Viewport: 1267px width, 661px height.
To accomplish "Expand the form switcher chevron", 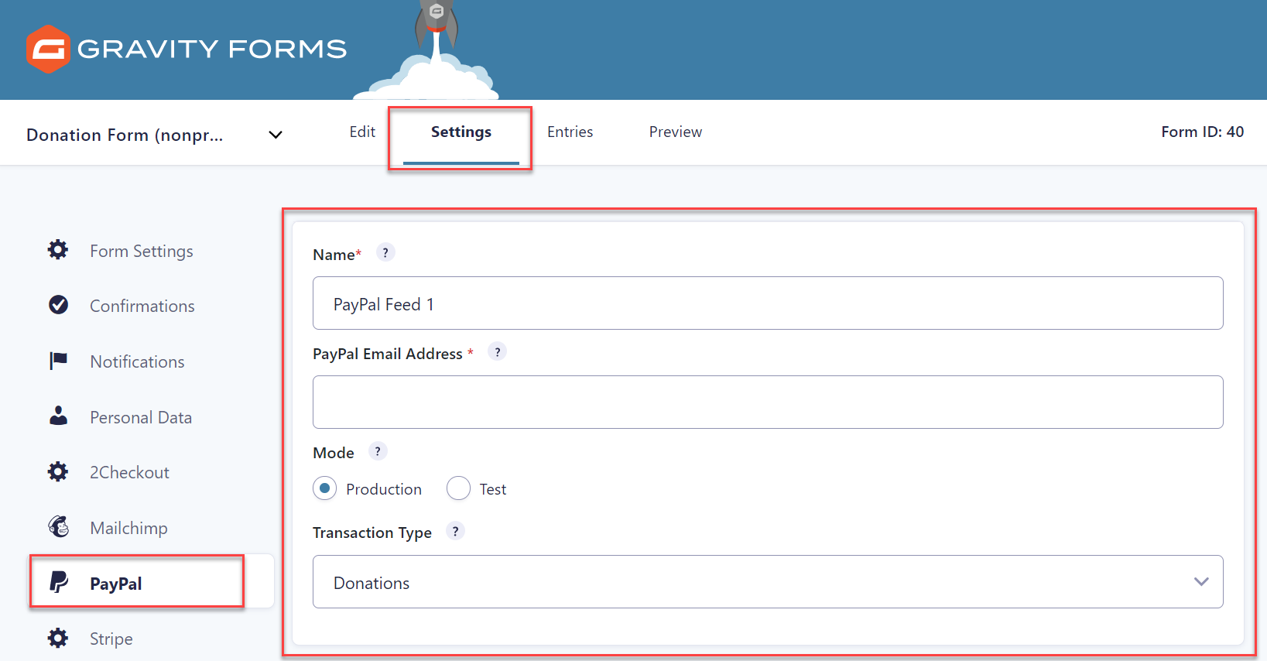I will (276, 135).
